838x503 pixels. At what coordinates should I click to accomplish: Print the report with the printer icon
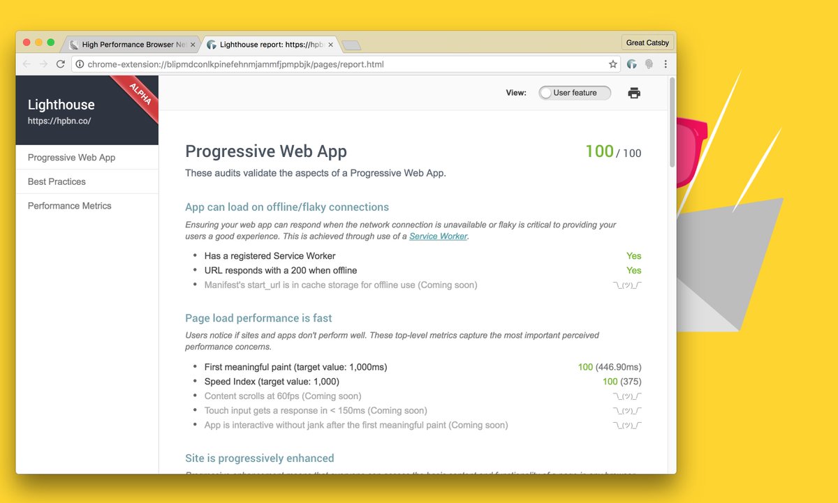pyautogui.click(x=634, y=93)
